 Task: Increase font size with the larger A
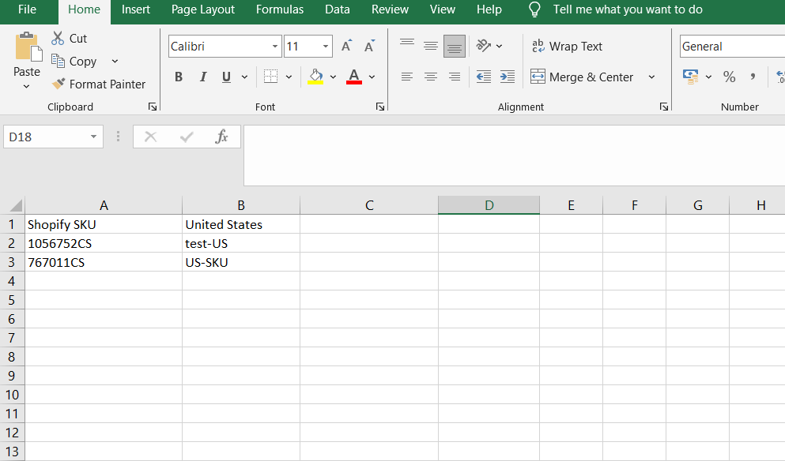(346, 46)
